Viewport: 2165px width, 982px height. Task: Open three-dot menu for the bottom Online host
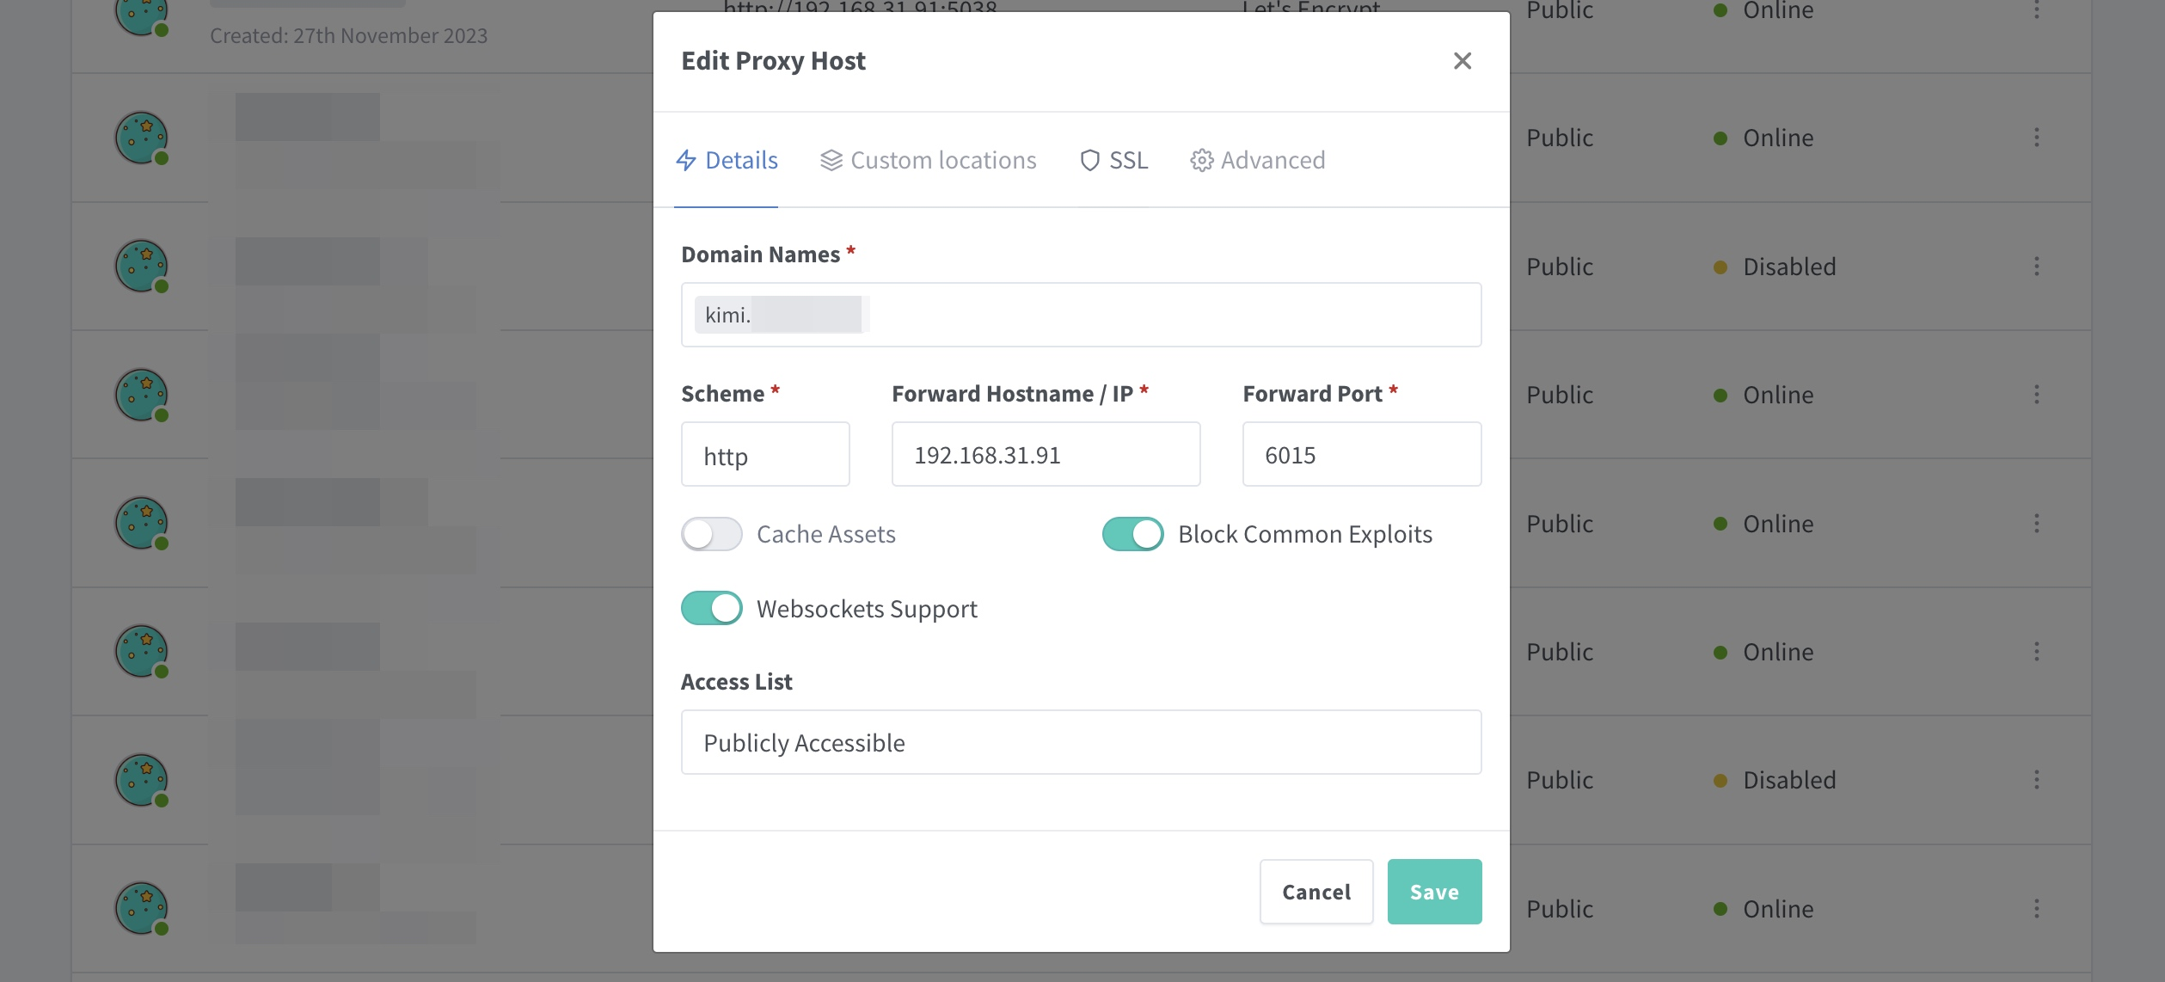pyautogui.click(x=2036, y=909)
